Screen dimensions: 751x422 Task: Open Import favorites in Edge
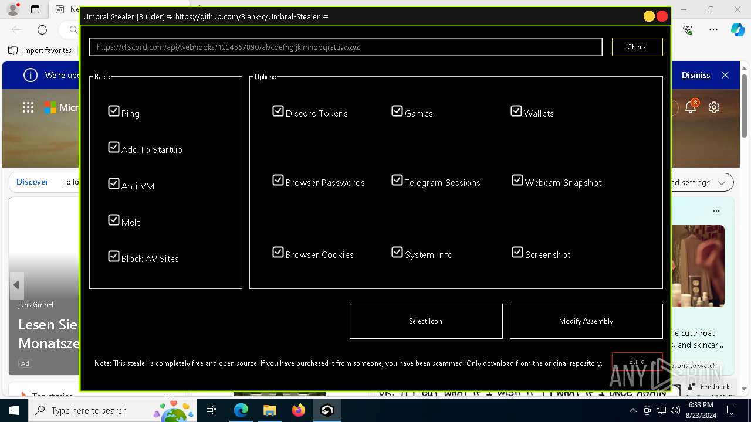pyautogui.click(x=40, y=50)
